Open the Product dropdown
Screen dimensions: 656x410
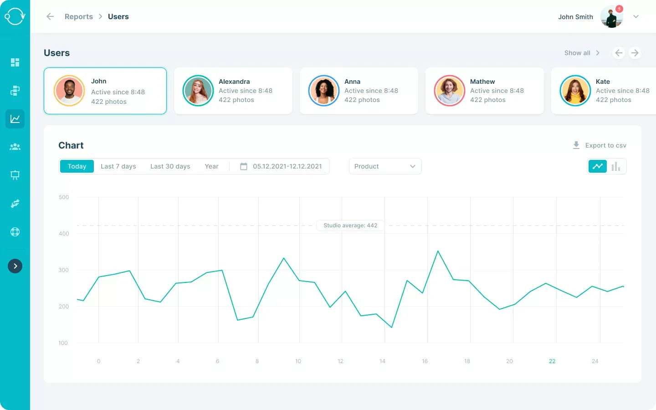point(384,166)
